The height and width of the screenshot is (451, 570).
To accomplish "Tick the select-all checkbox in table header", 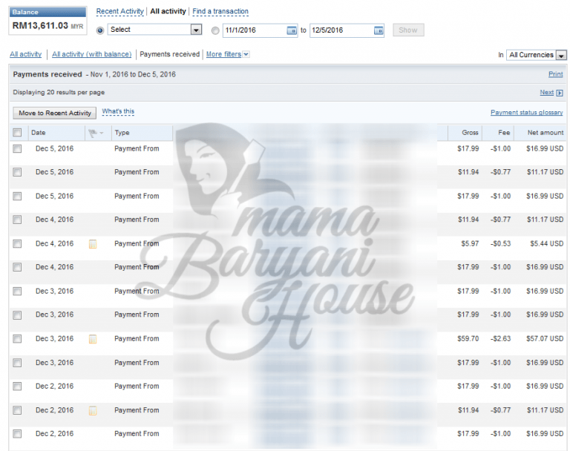I will click(17, 133).
